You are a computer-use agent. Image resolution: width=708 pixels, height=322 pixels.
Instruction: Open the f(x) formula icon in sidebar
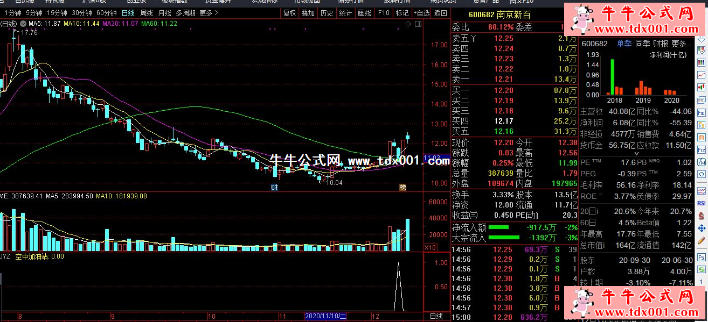[x=702, y=162]
